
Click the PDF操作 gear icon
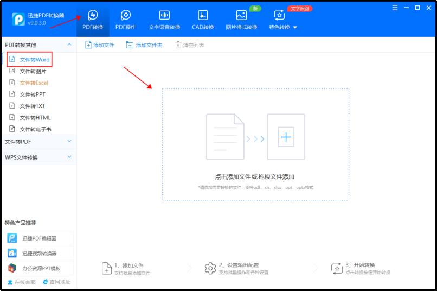[x=126, y=15]
